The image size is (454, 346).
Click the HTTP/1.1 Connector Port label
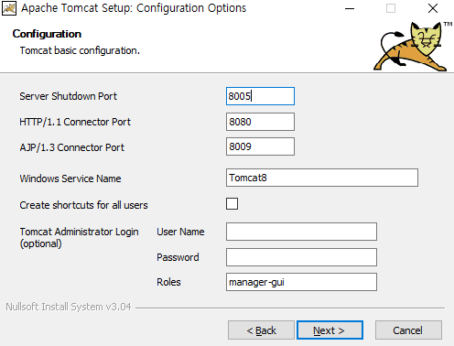coord(75,122)
